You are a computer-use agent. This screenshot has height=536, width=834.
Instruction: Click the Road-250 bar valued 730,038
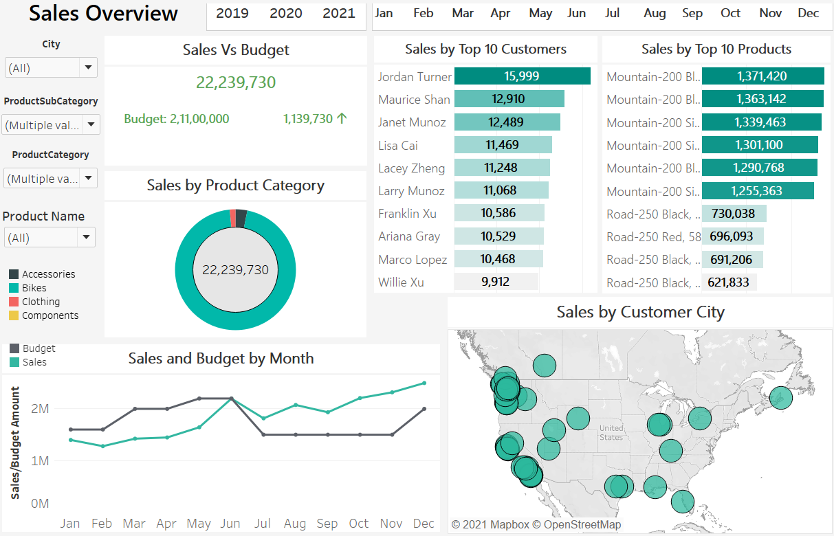[x=734, y=213]
